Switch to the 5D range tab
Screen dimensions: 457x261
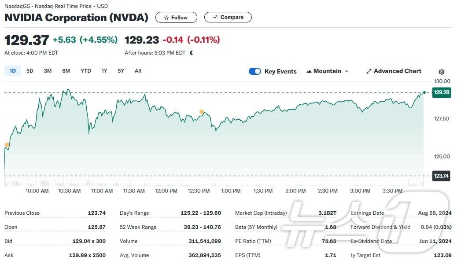(x=30, y=71)
